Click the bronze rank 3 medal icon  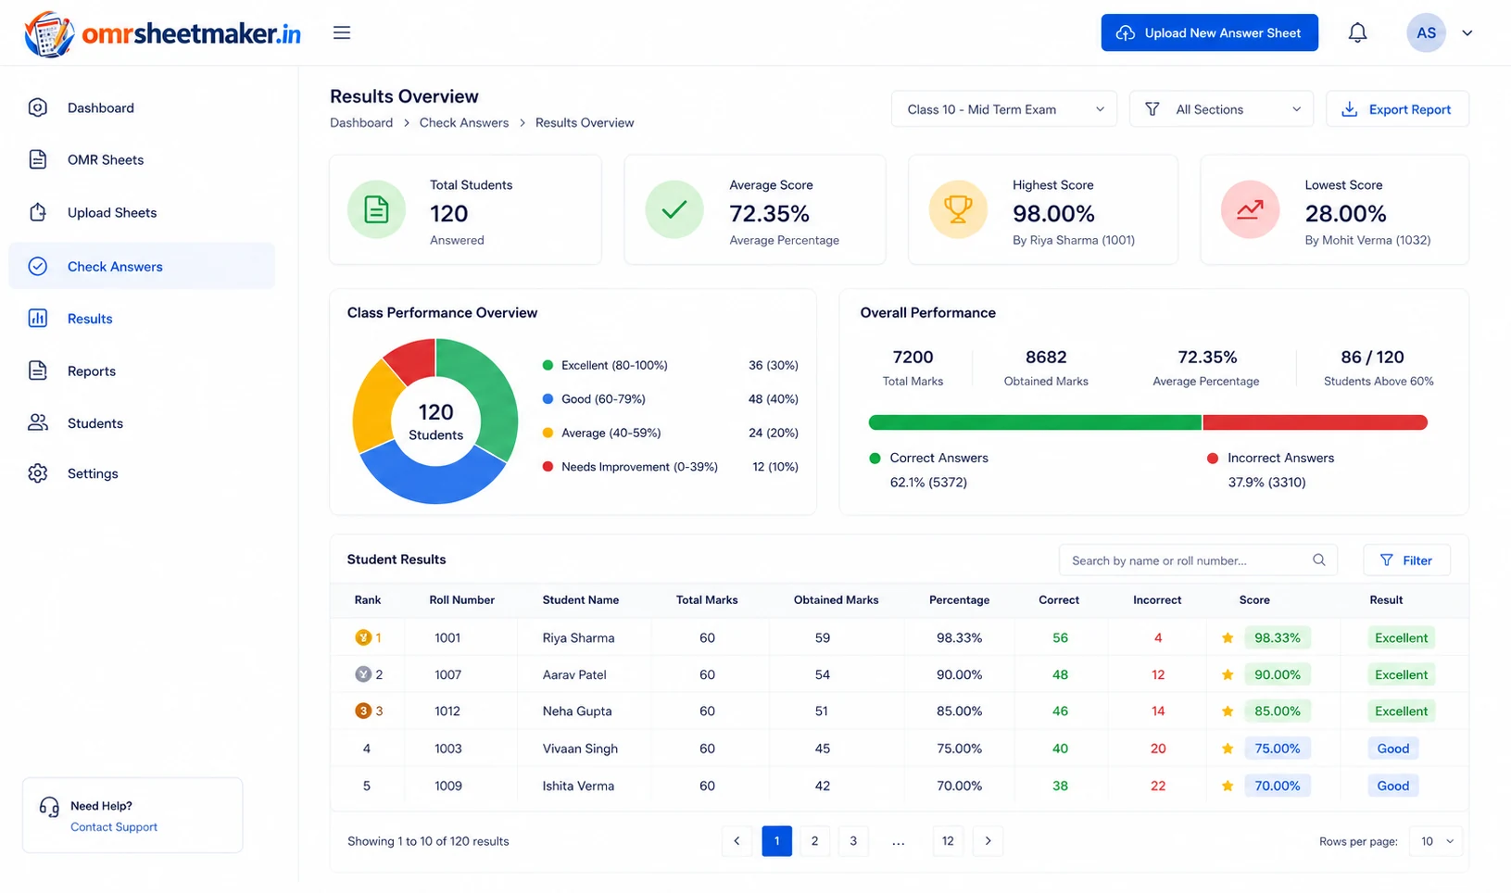(363, 711)
